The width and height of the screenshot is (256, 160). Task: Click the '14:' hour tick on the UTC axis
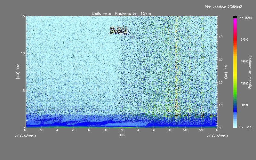[x=138, y=130]
